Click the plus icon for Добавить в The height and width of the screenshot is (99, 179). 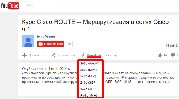24,55
